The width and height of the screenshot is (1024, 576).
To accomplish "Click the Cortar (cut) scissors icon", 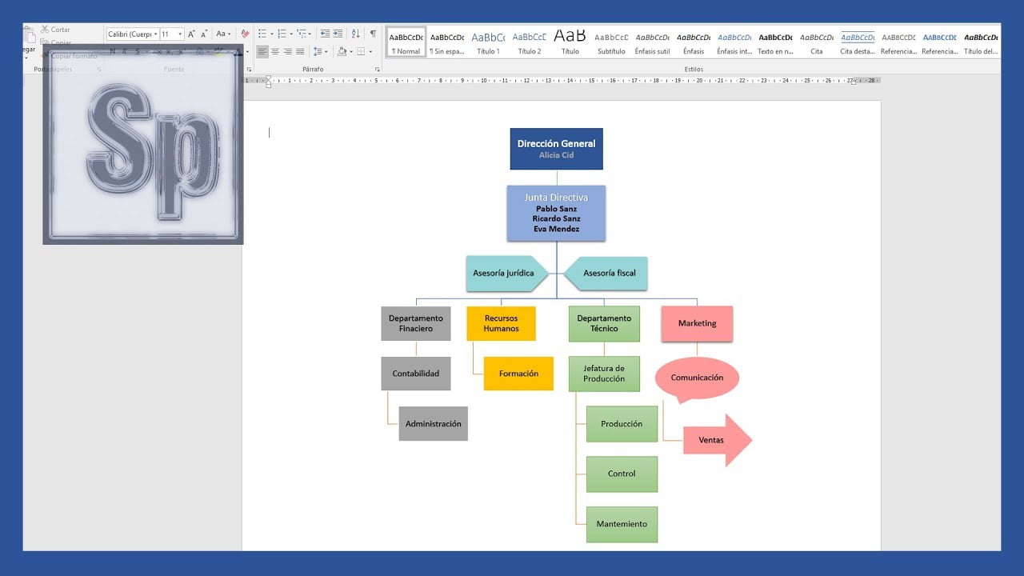I will [45, 30].
